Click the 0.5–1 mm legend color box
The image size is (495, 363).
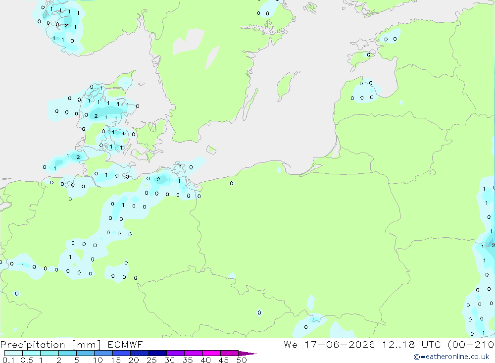tap(32, 353)
